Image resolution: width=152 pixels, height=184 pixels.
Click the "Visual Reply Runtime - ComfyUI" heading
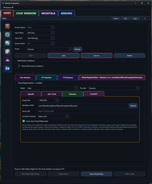click(x=30, y=83)
